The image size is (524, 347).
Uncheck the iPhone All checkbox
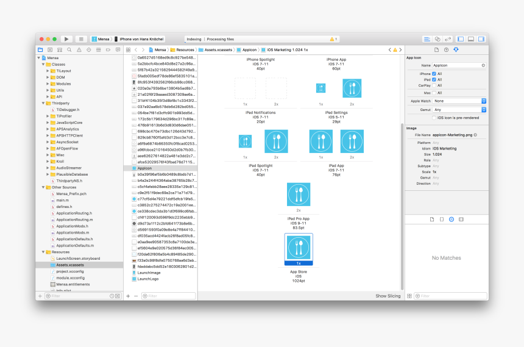pyautogui.click(x=434, y=73)
